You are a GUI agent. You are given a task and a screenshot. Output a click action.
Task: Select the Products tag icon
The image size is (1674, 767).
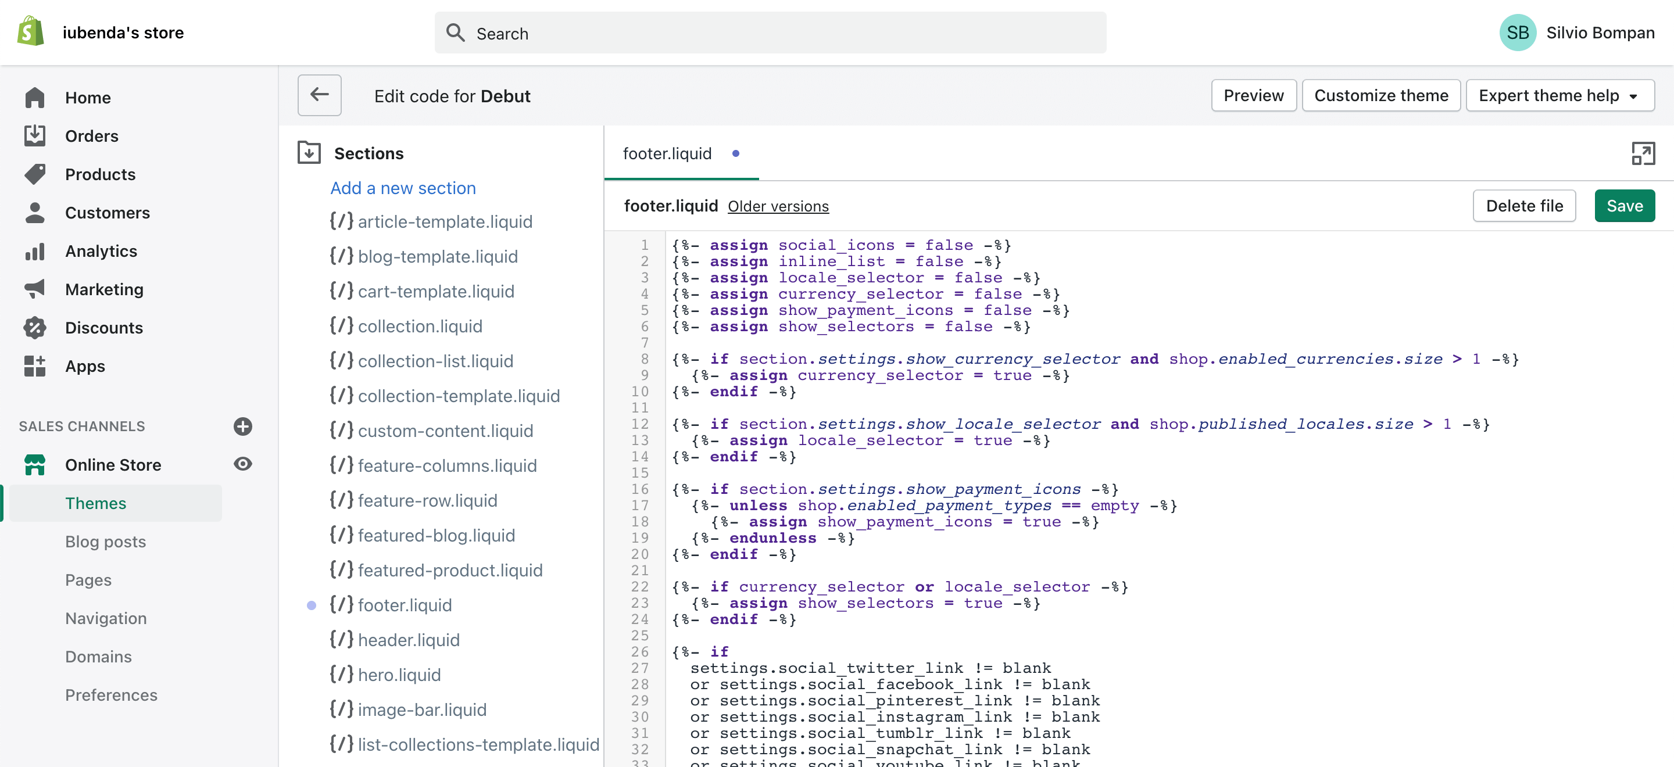[x=35, y=174]
